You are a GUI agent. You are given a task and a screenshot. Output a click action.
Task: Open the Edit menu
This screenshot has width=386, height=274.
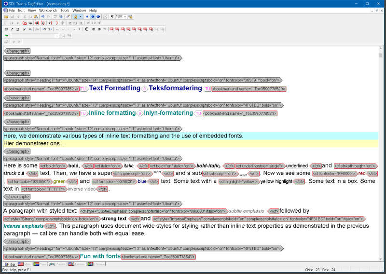coord(21,10)
